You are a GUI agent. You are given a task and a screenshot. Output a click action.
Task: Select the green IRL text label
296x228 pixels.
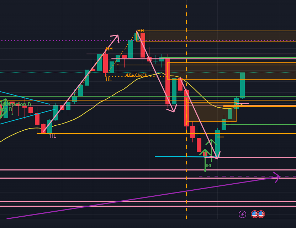tap(209, 165)
